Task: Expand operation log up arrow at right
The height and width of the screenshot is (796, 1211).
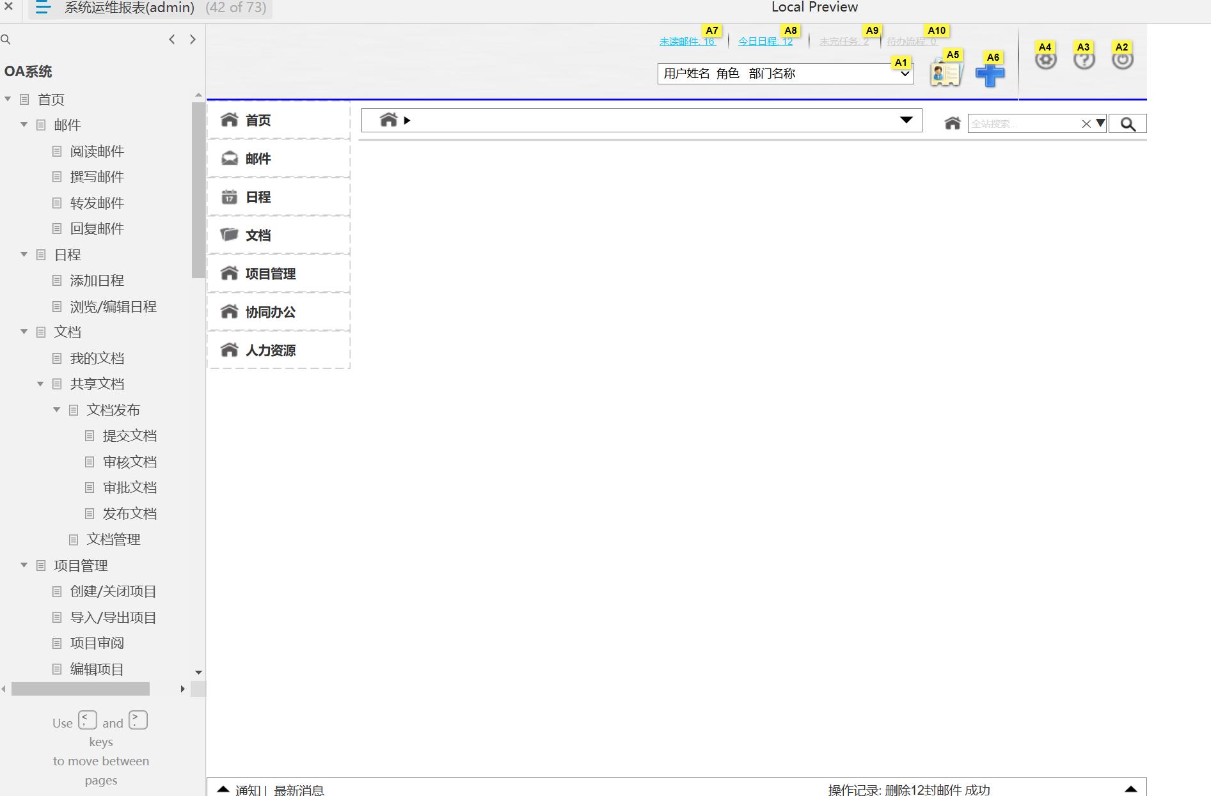Action: click(1130, 789)
